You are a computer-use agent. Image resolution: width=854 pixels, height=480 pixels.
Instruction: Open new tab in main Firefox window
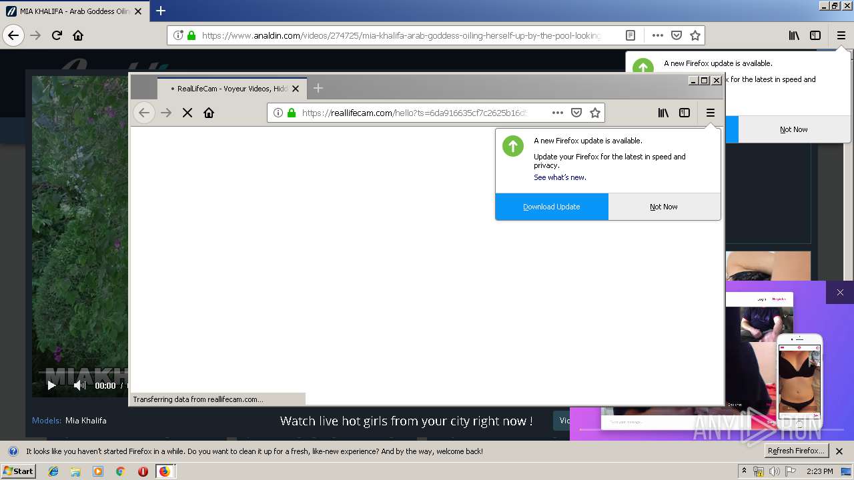pos(161,11)
